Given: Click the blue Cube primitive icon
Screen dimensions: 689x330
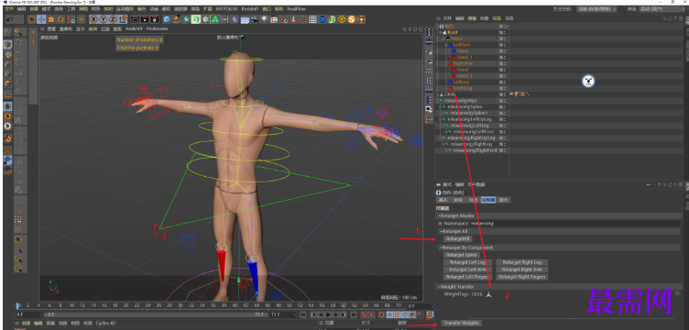Looking at the screenshot, I should [x=167, y=19].
